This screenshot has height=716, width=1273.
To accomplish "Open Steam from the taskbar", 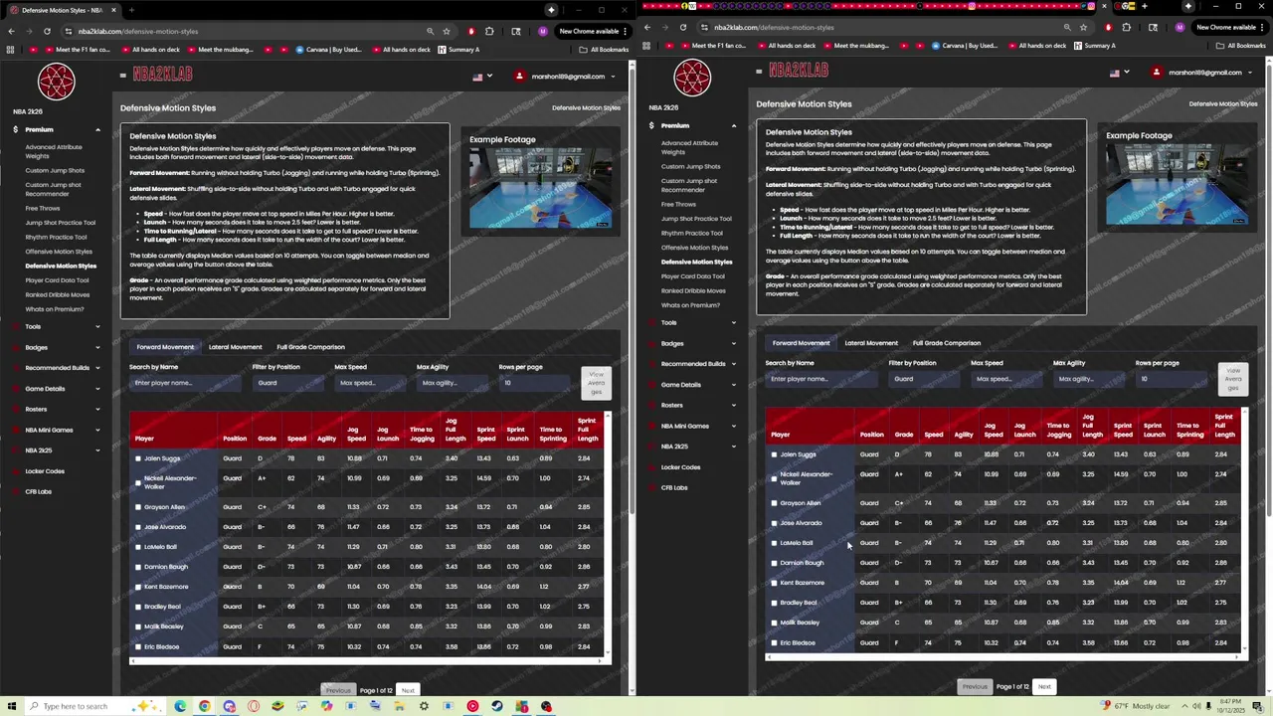I will point(497,706).
